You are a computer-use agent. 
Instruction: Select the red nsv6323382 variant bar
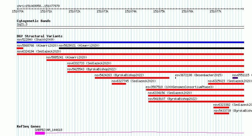click(x=221, y=108)
